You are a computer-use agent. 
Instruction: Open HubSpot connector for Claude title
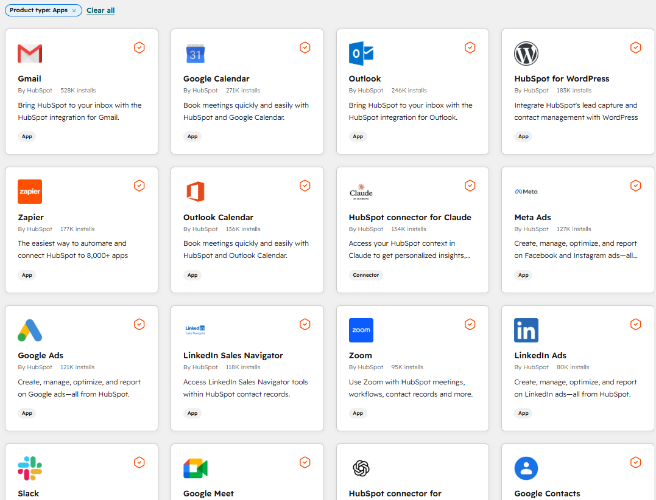(410, 217)
